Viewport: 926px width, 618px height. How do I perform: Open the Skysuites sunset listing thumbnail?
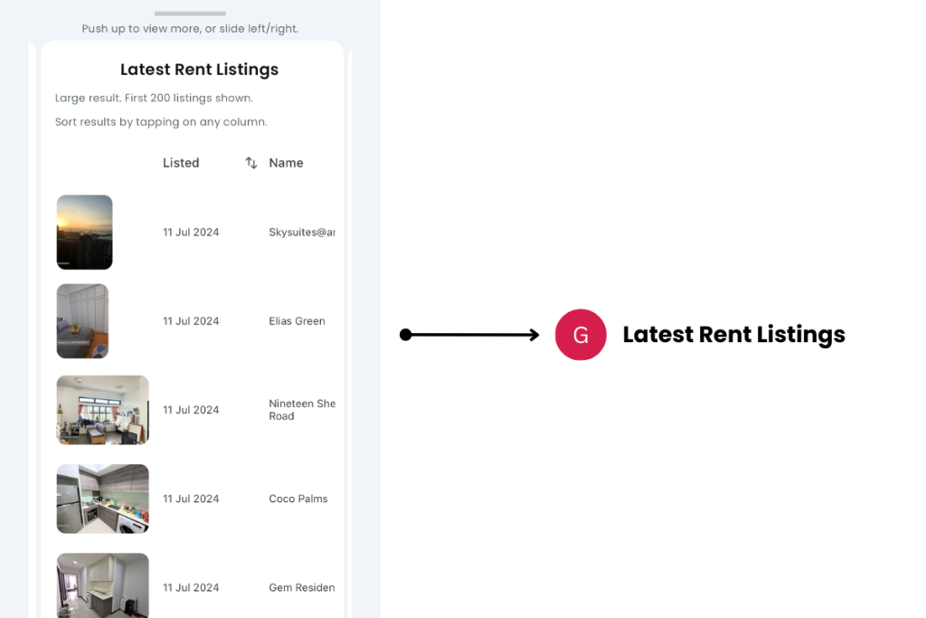(x=85, y=233)
